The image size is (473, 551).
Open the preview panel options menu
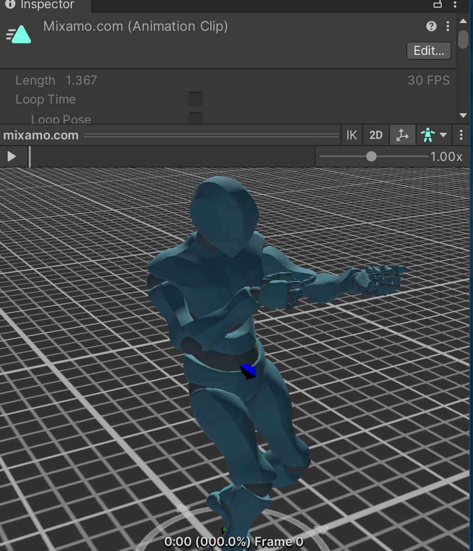point(461,135)
